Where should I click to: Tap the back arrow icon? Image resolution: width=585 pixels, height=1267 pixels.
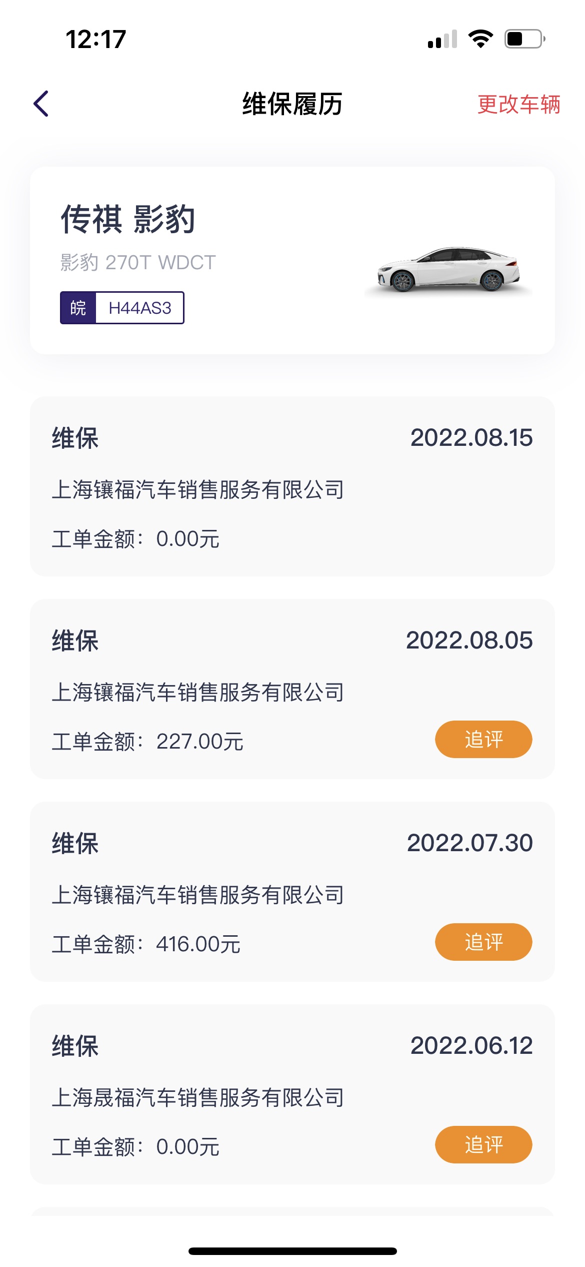tap(41, 104)
